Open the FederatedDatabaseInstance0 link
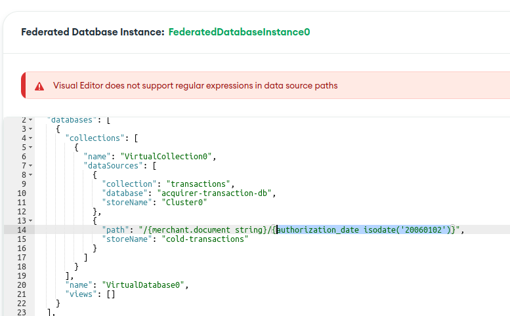510x316 pixels. coord(239,31)
